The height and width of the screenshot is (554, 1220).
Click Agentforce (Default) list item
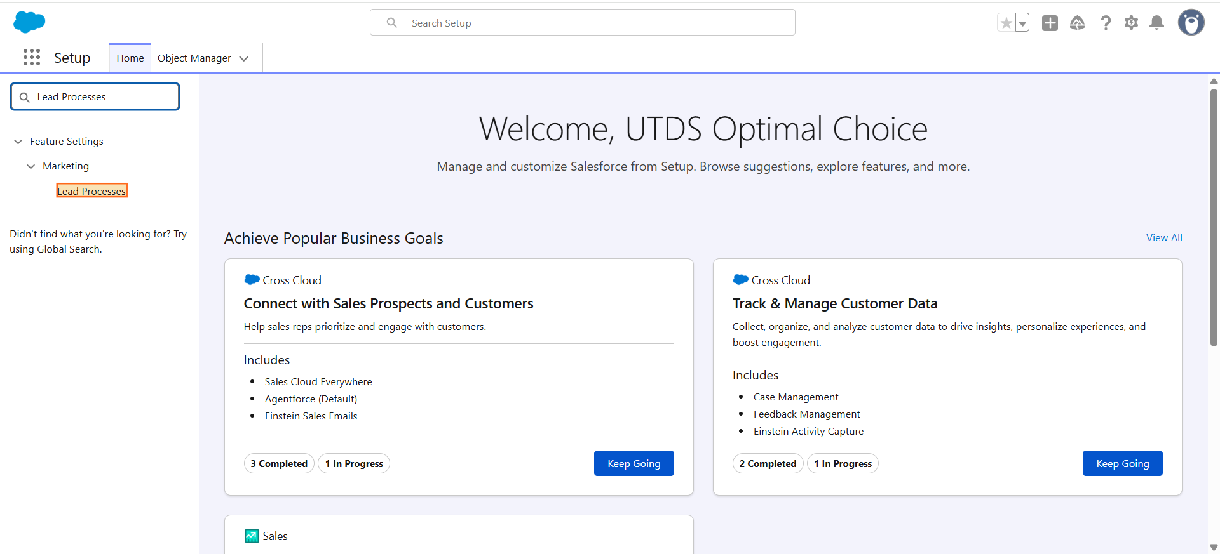point(311,399)
